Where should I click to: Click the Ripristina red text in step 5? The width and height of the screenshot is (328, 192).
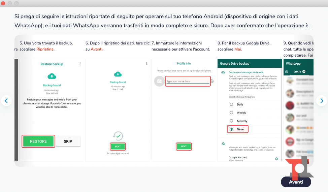pyautogui.click(x=45, y=49)
